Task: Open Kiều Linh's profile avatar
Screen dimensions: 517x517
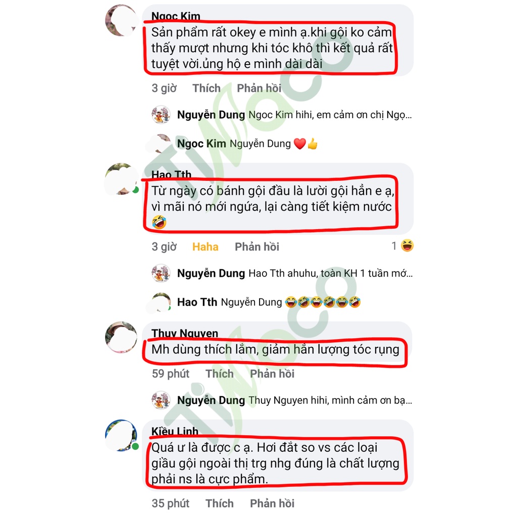Action: tap(121, 435)
